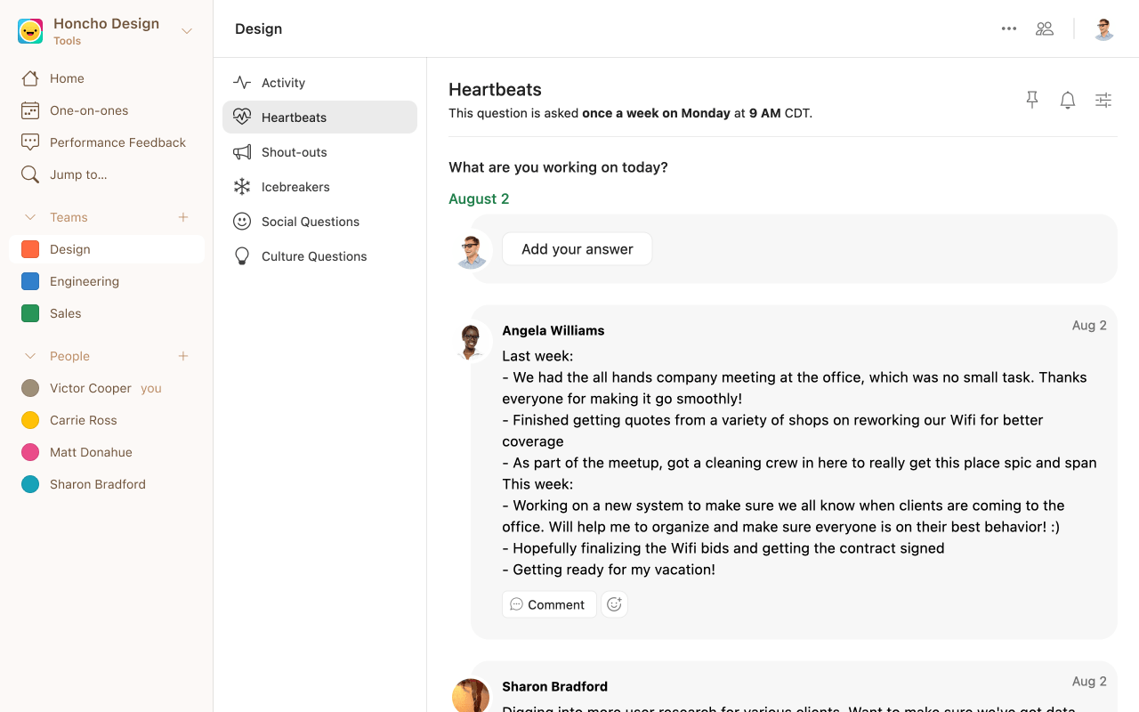Switch to the Social Questions tab

pyautogui.click(x=319, y=222)
